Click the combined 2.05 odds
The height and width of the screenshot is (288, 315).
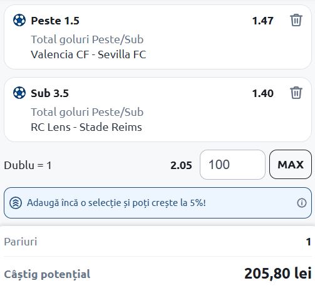coord(181,165)
